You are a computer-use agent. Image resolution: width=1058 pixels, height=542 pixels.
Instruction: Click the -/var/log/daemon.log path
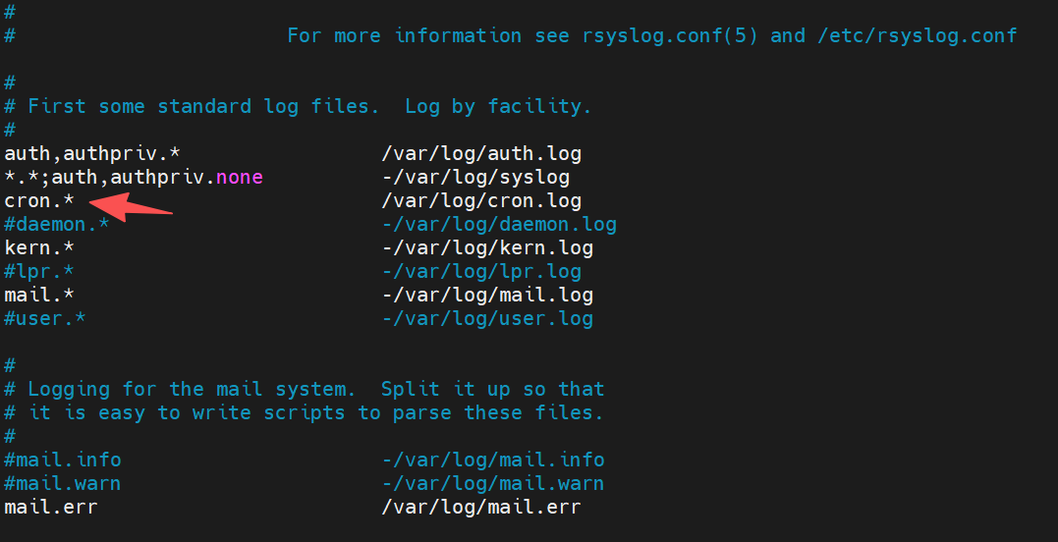(x=499, y=225)
